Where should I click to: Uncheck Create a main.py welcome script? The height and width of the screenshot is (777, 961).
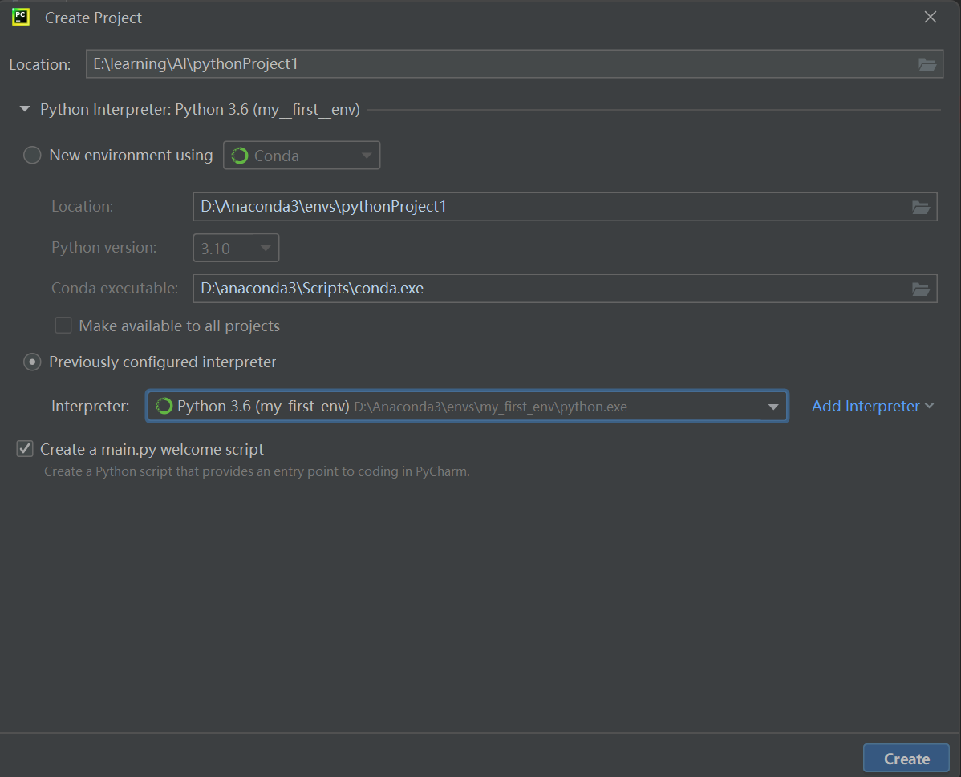[x=25, y=449]
